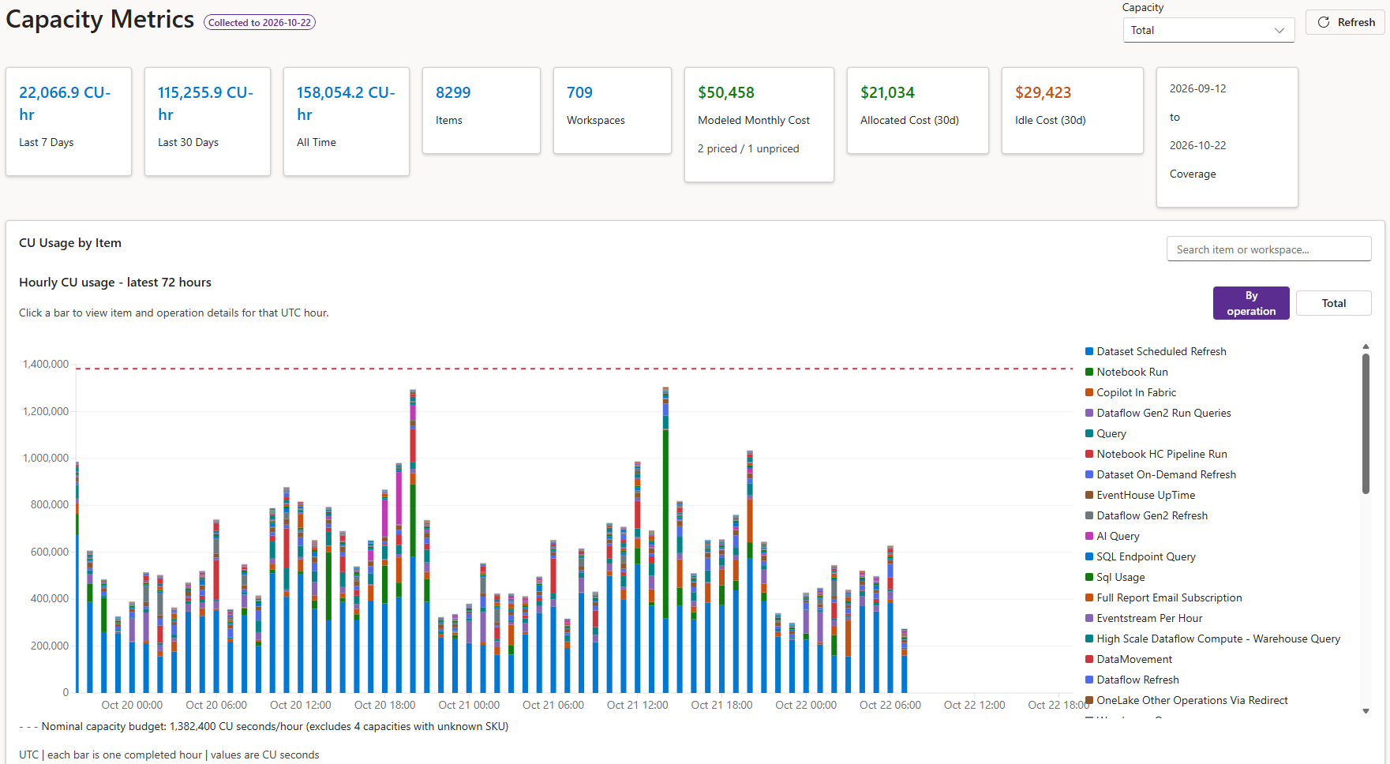The image size is (1390, 764).
Task: Open the Capacity dropdown showing Total
Action: click(x=1208, y=30)
